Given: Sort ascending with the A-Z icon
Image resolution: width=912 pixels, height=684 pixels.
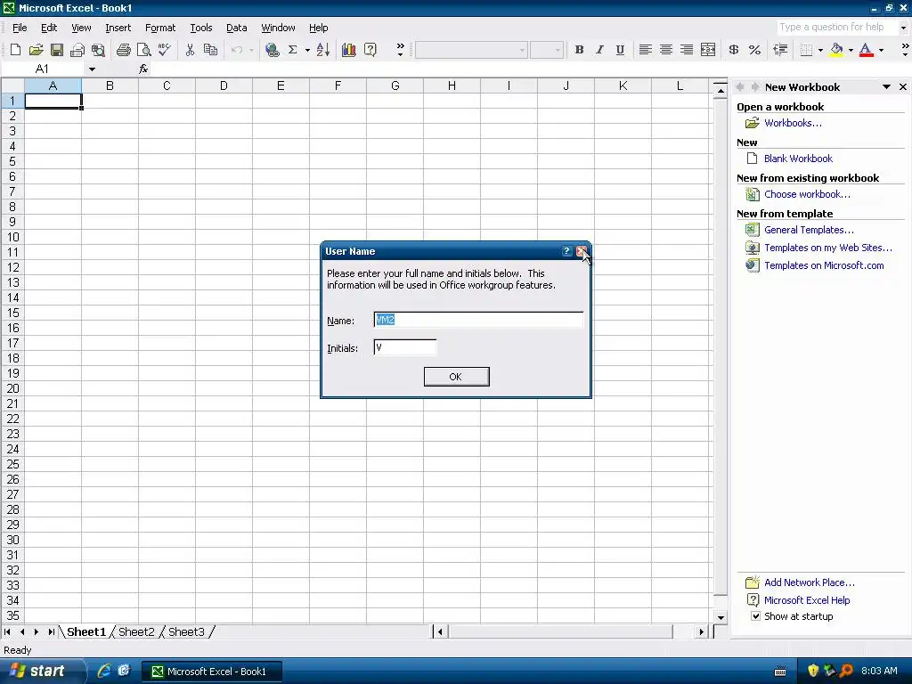Looking at the screenshot, I should coord(323,50).
